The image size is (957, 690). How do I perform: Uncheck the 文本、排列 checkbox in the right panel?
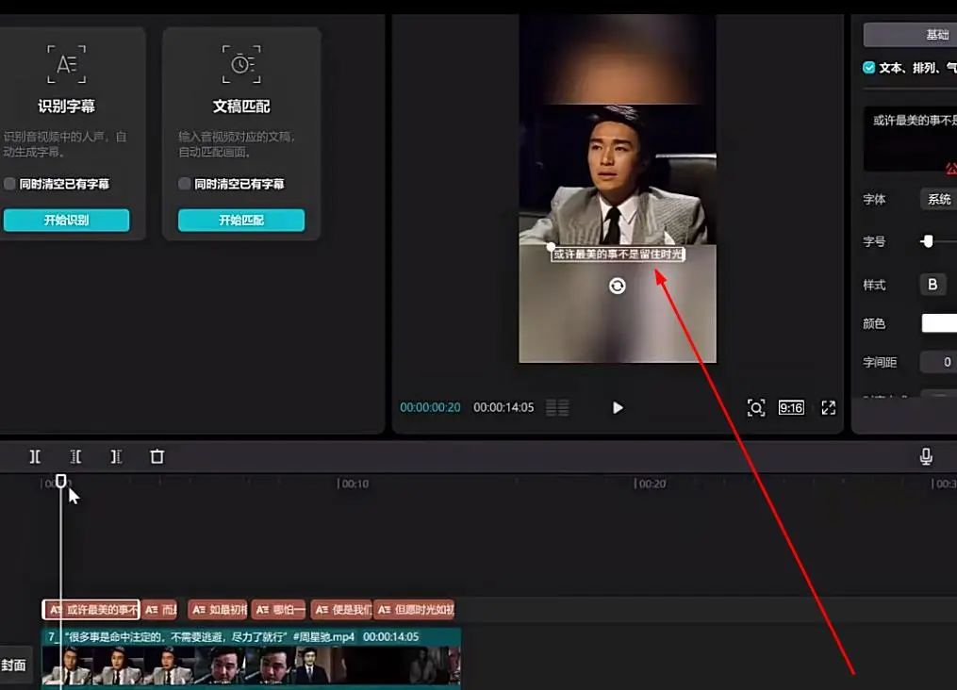click(868, 67)
